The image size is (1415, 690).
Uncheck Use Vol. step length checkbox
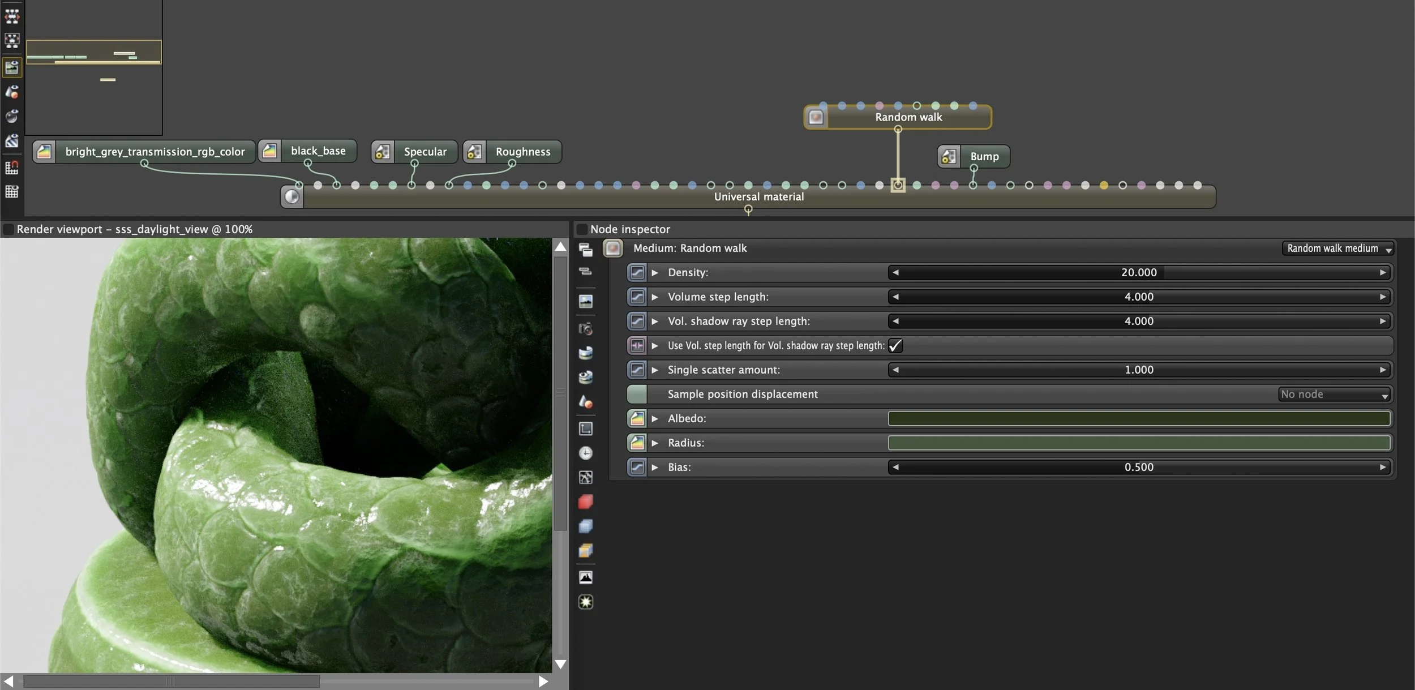point(895,345)
